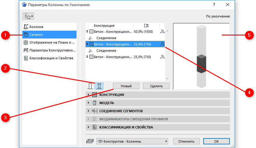
Task: Open Отображение на Плане settings page
Action: tap(49, 42)
